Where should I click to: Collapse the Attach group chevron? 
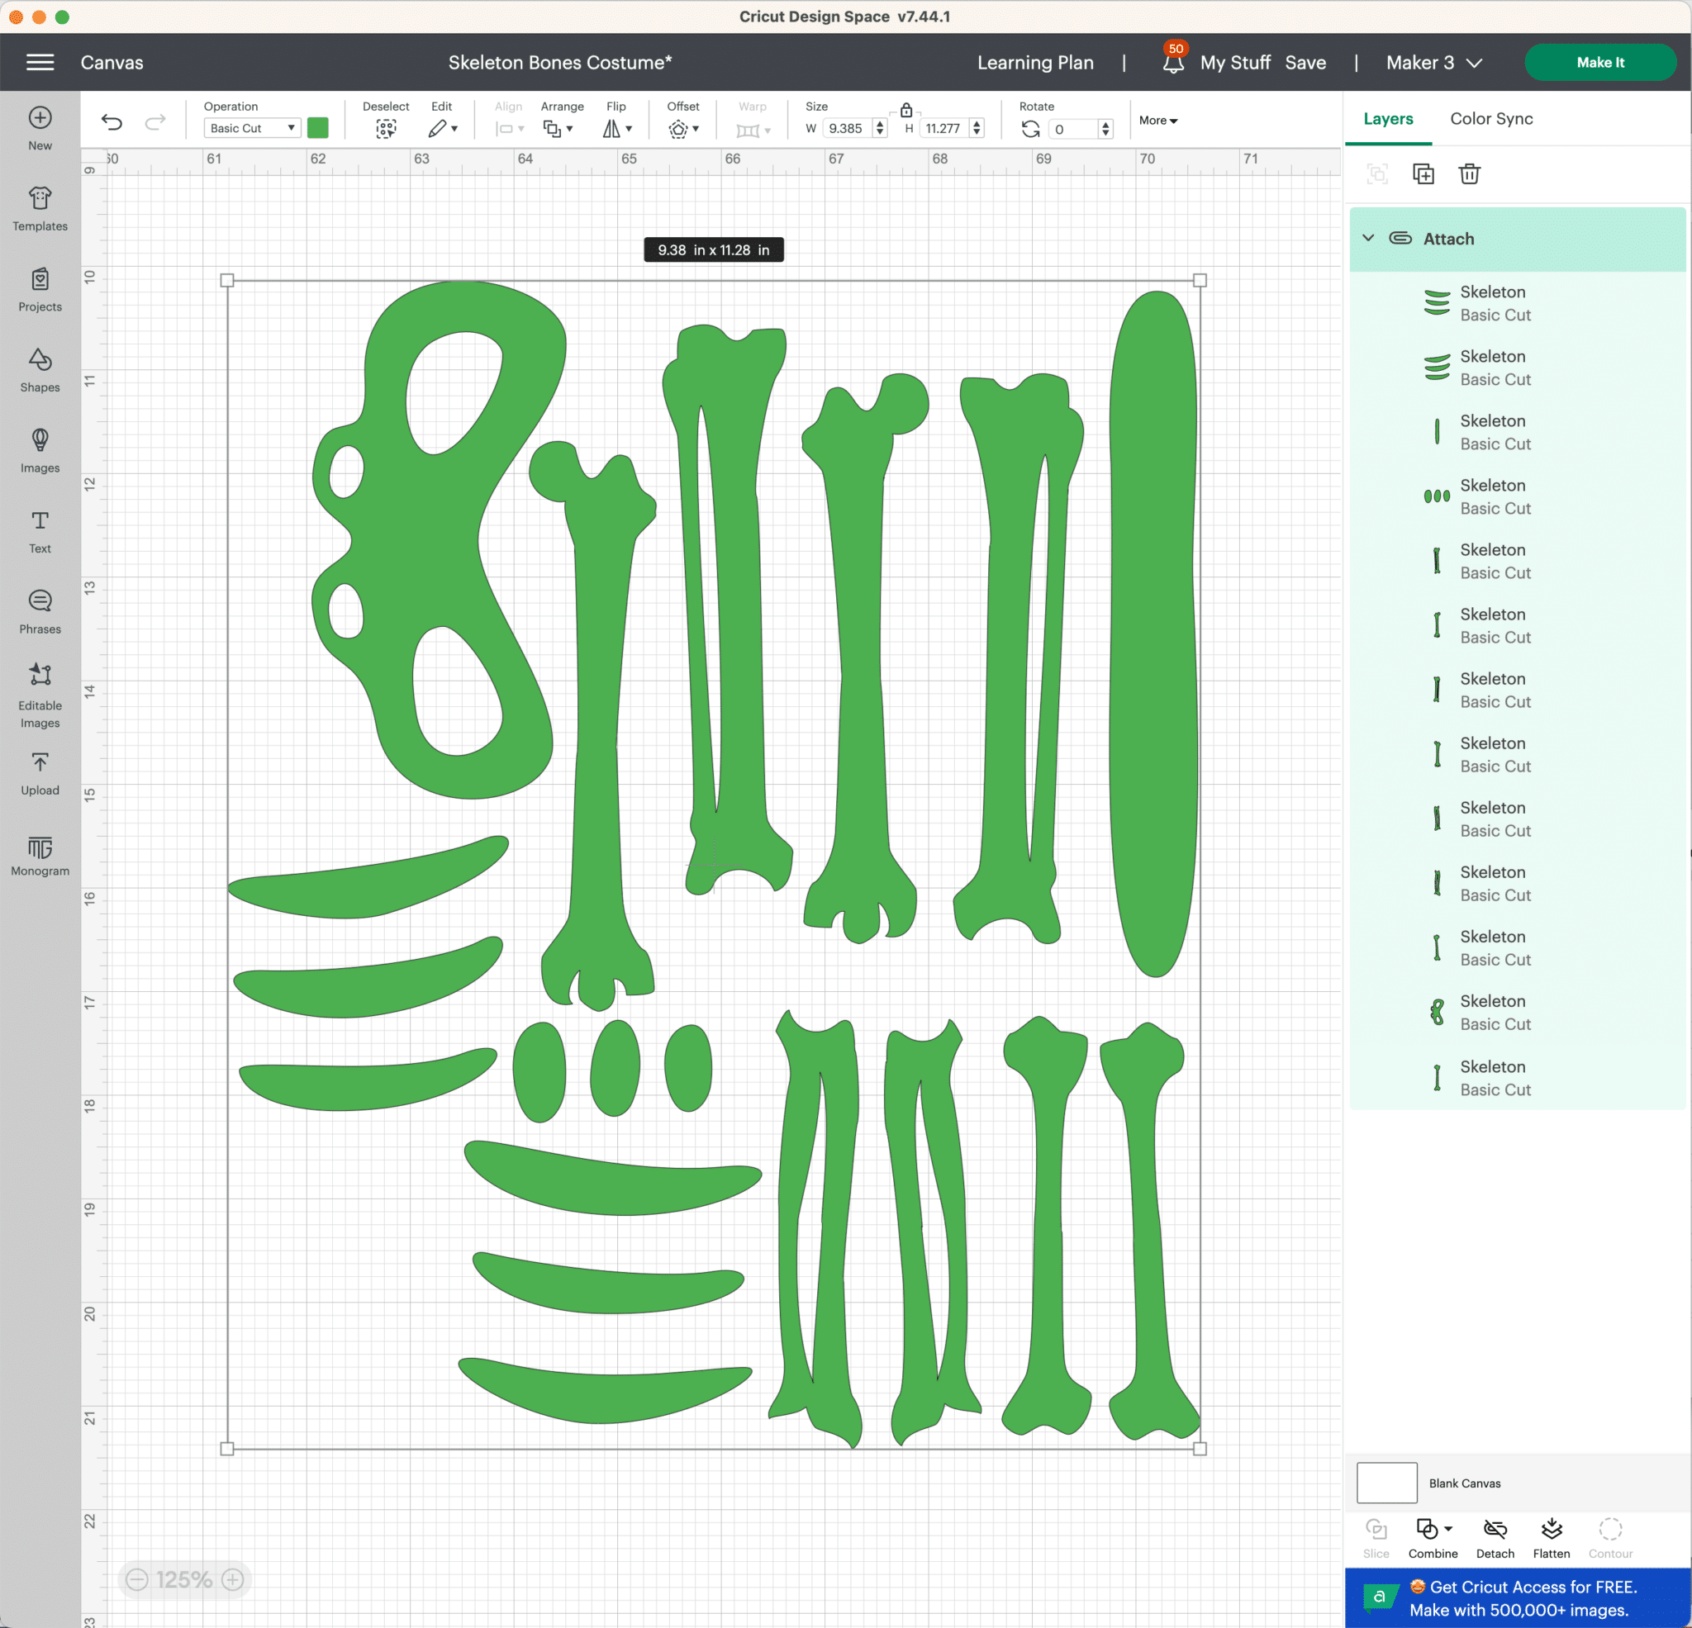point(1367,238)
